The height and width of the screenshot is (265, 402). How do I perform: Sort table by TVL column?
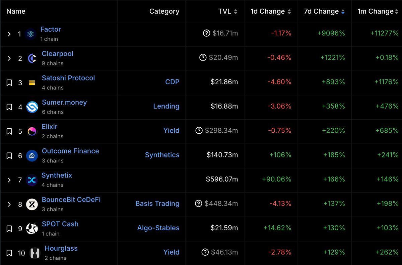click(228, 11)
